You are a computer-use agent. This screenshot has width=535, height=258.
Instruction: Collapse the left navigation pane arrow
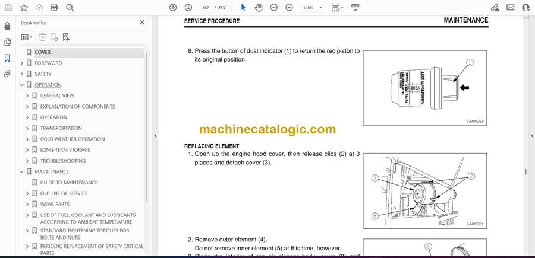pos(155,136)
